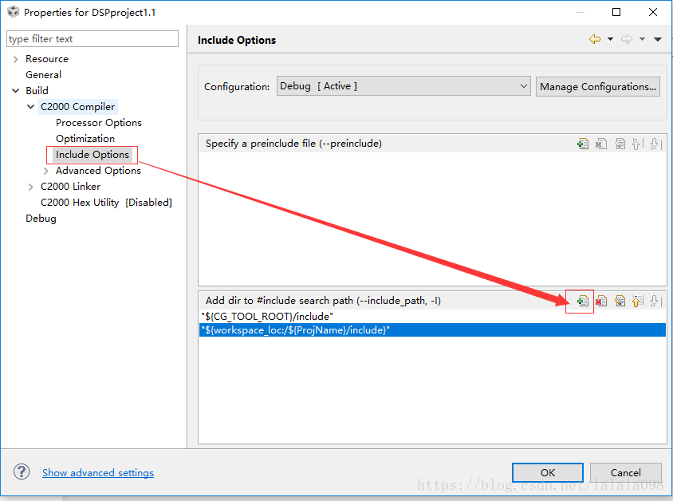Open C2000 Linker settings
The image size is (673, 501).
pos(70,187)
